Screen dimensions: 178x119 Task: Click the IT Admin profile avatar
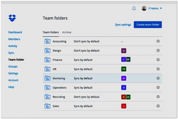(144, 8)
